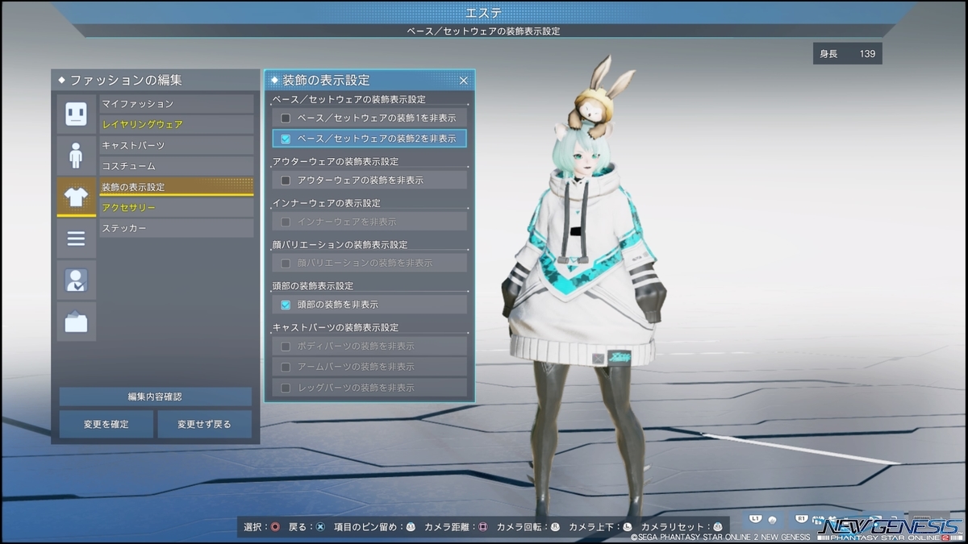The image size is (968, 544).
Task: Click 編集内容確認 button
Action: pyautogui.click(x=155, y=397)
